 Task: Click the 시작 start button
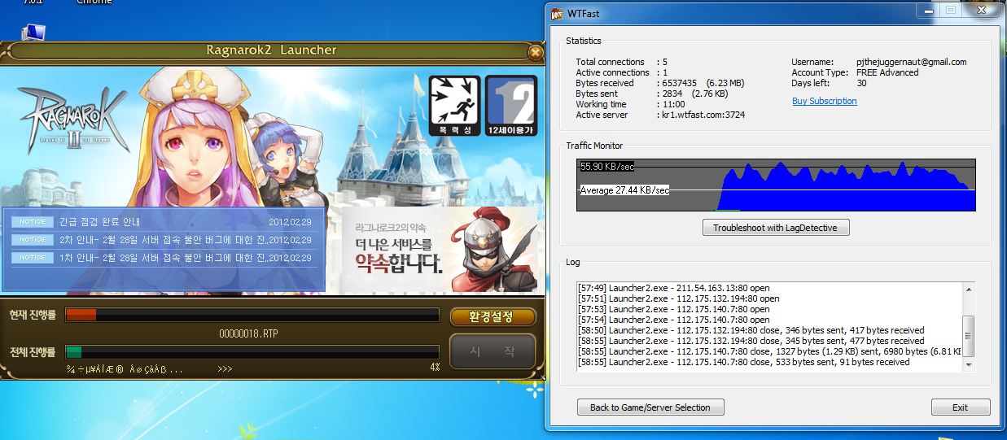coord(493,351)
